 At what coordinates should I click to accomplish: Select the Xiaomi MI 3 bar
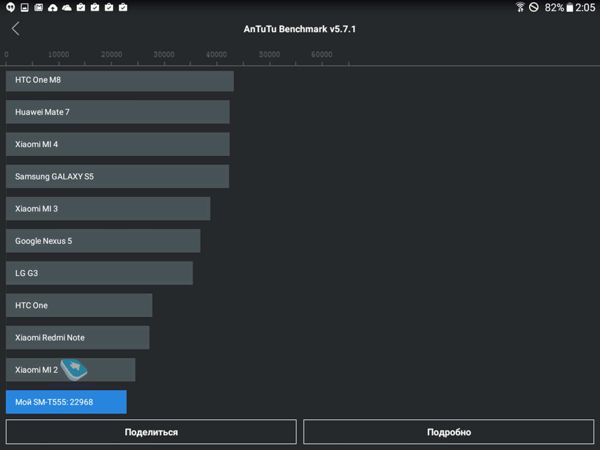(x=108, y=209)
